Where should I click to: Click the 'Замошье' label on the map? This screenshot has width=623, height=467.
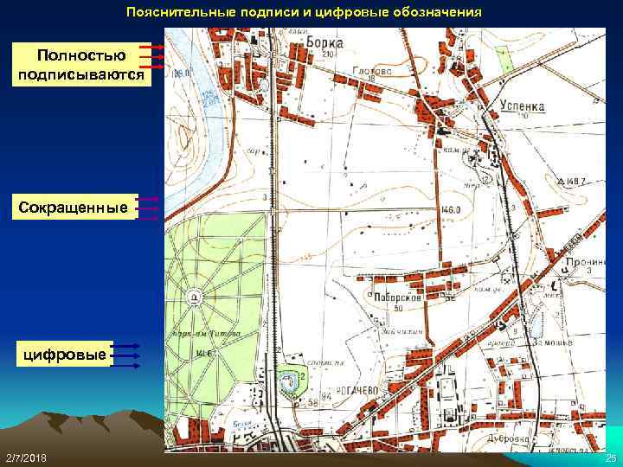(552, 342)
